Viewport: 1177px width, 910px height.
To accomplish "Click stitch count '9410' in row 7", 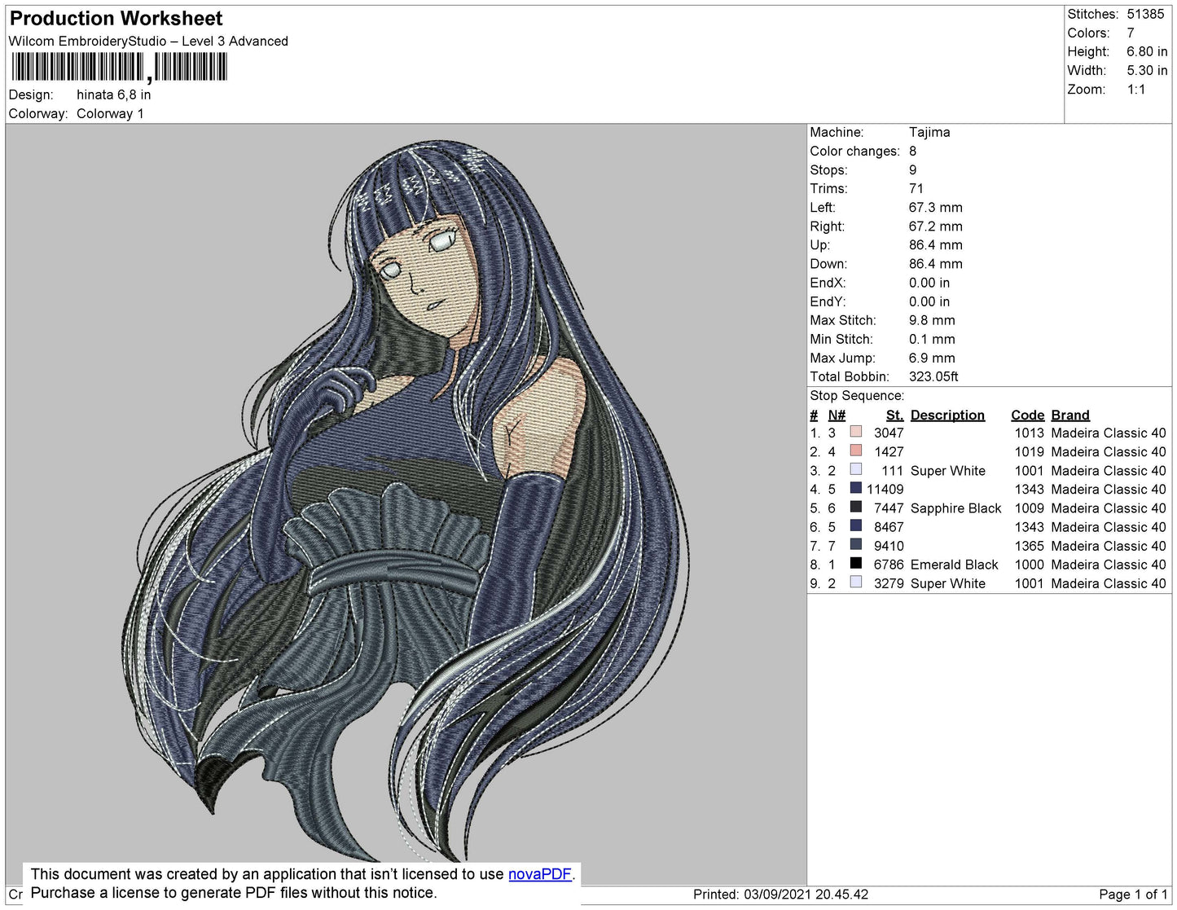I will 889,546.
